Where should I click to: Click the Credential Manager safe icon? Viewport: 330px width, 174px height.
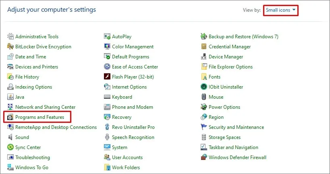[204, 46]
